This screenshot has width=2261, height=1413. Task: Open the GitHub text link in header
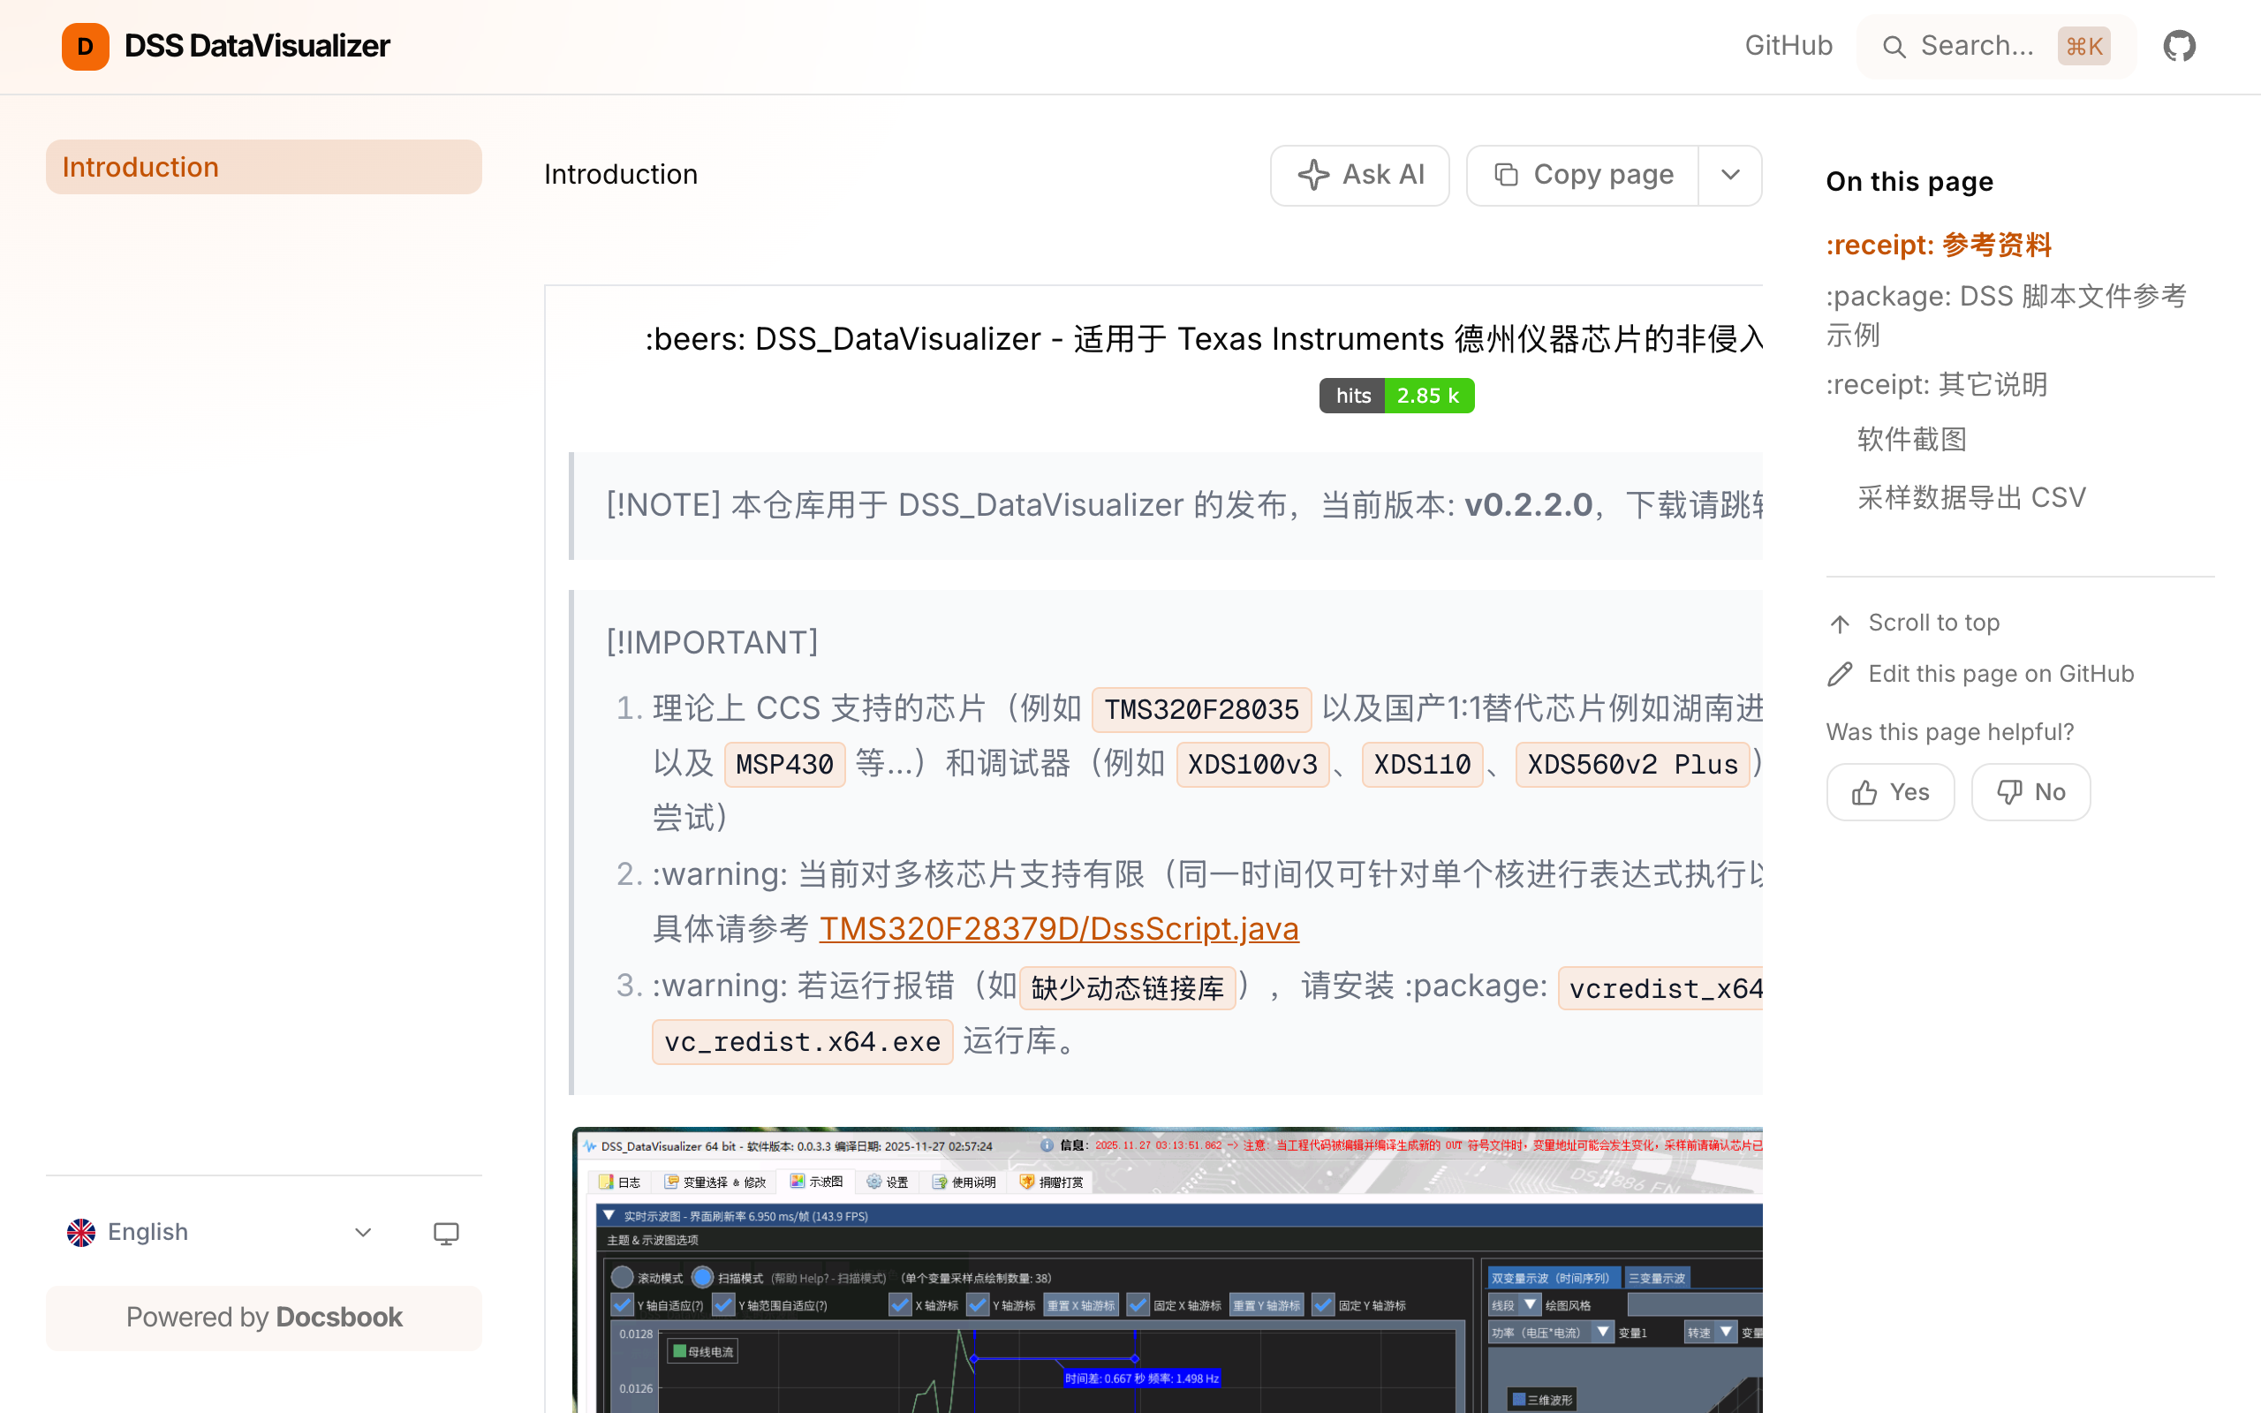[1788, 46]
